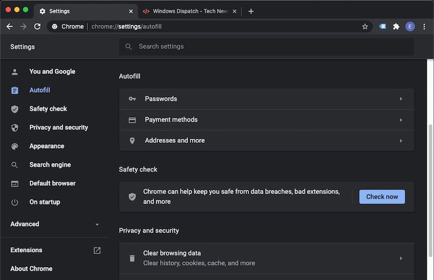434x280 pixels.
Task: Click the Advanced dropdown arrow
Action: 97,224
